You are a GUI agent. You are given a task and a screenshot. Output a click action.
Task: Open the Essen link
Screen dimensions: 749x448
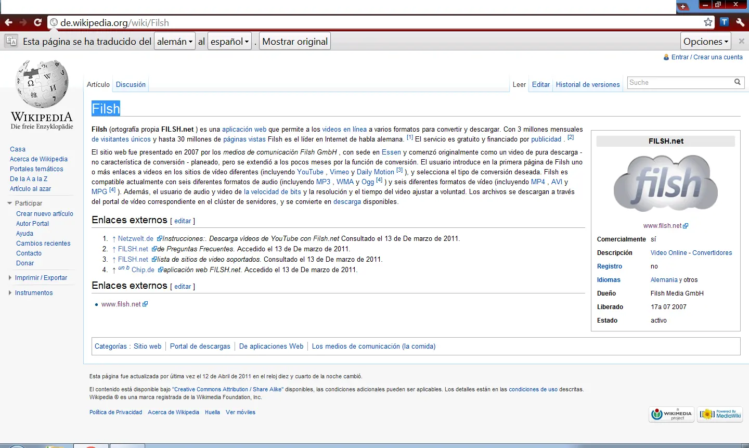pos(391,152)
